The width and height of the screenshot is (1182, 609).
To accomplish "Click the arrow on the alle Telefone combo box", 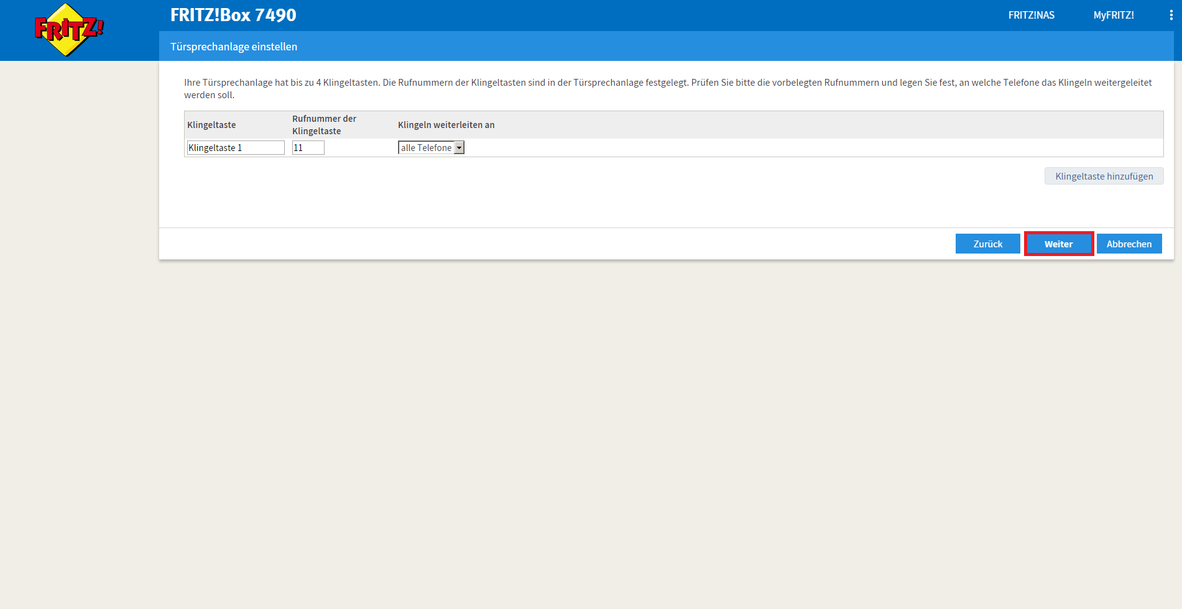I will (x=459, y=147).
